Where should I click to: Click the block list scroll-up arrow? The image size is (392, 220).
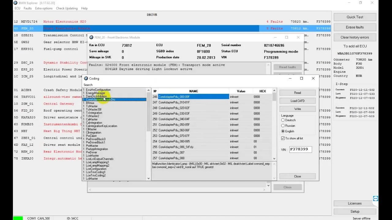click(149, 90)
